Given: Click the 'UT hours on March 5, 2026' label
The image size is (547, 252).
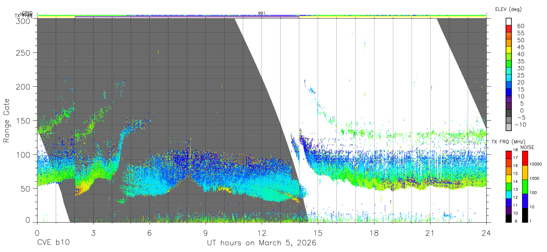Looking at the screenshot, I should click(261, 243).
